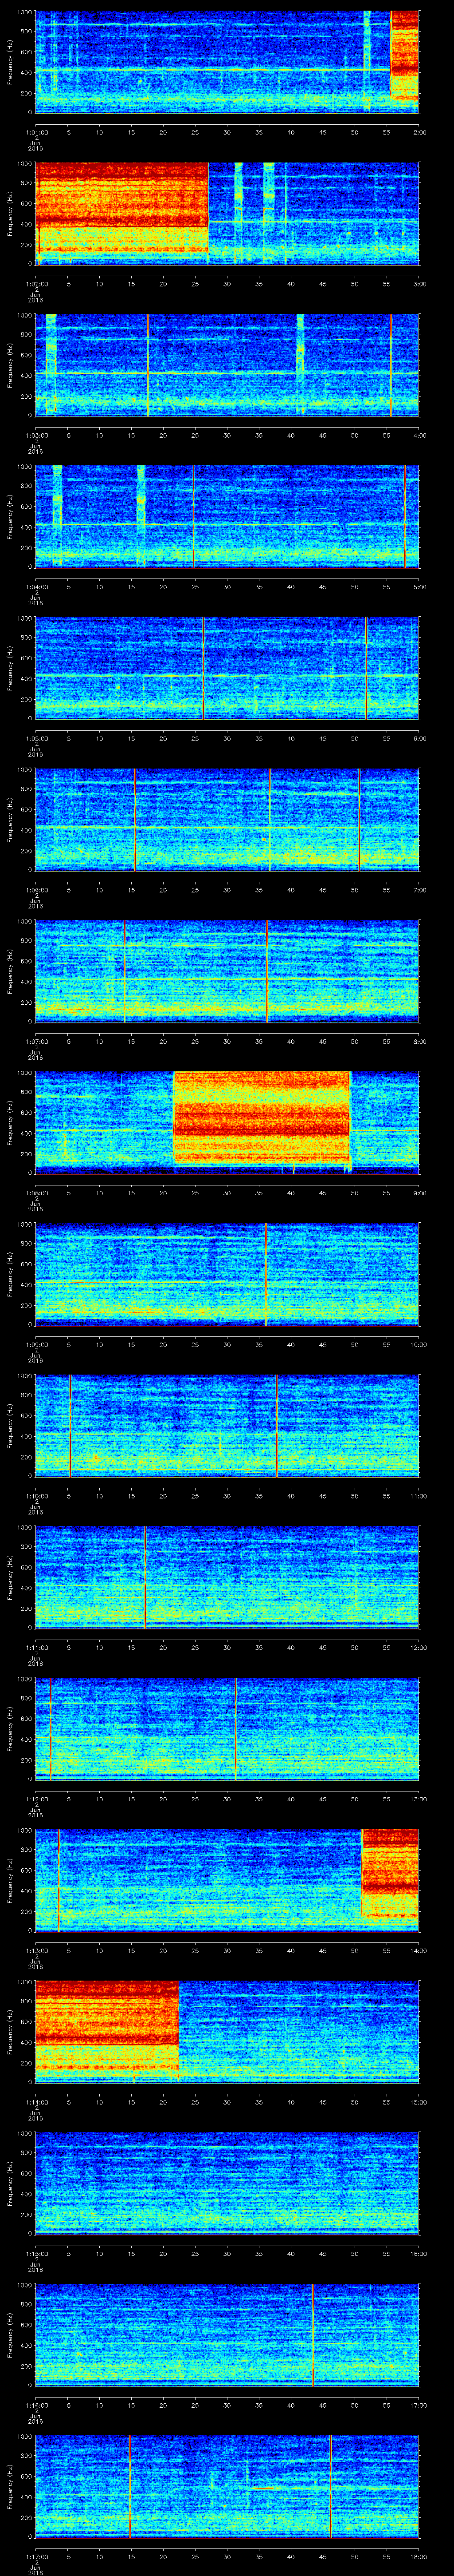Select the red noise block in the 1:08:00 spectrogram
This screenshot has width=454, height=2576.
[262, 1119]
